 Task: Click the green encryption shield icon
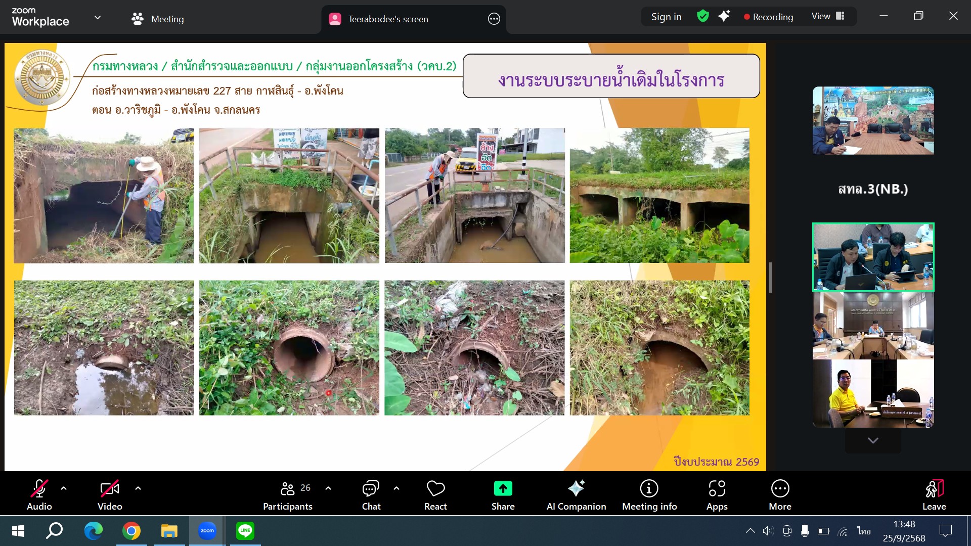(x=702, y=17)
